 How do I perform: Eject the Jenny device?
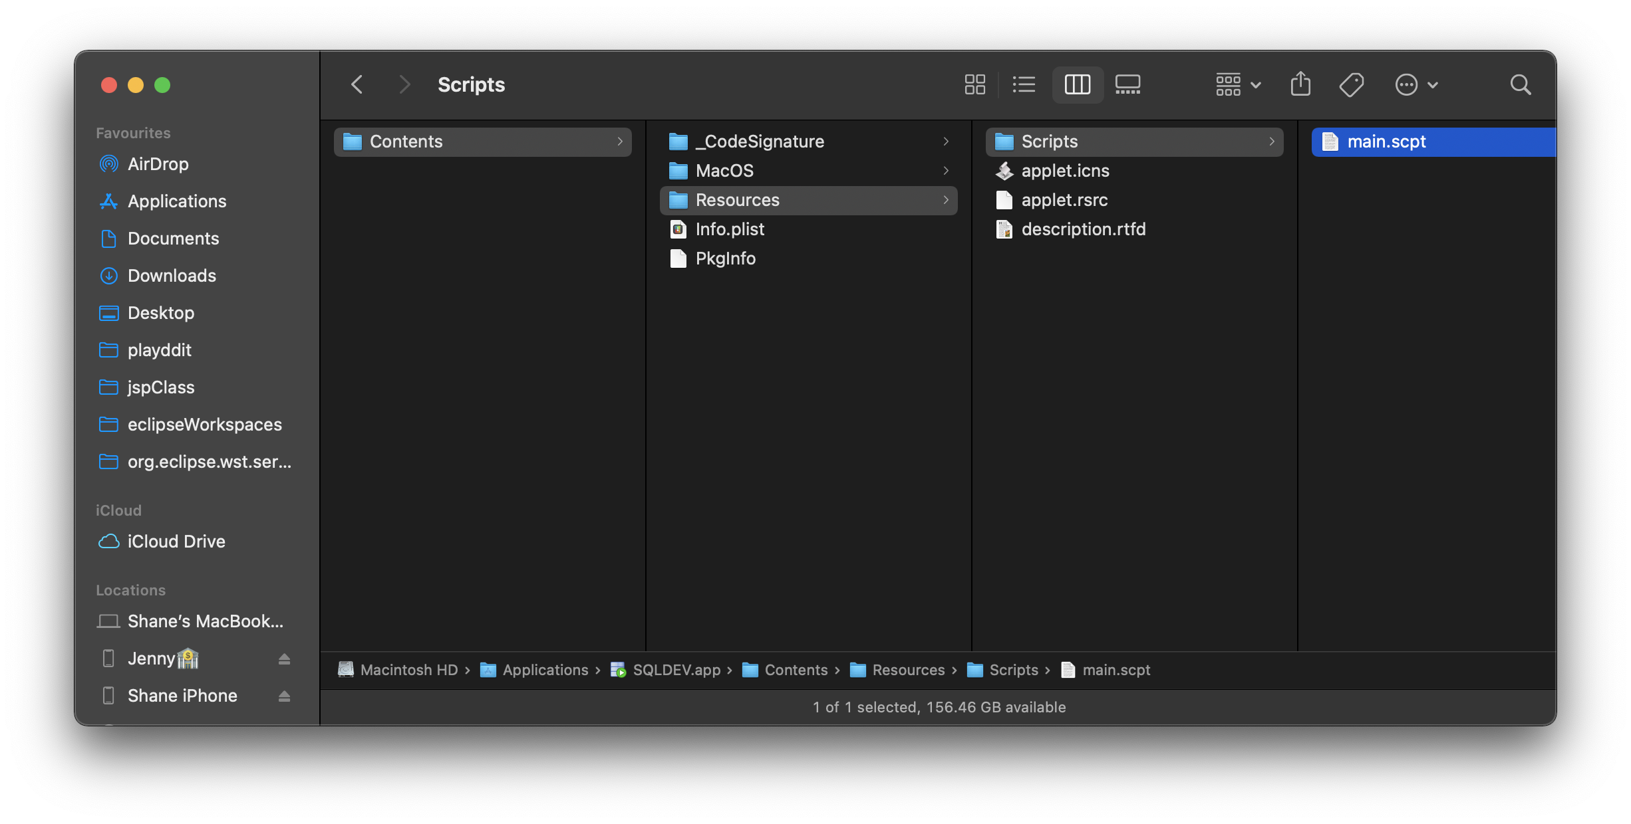tap(284, 659)
